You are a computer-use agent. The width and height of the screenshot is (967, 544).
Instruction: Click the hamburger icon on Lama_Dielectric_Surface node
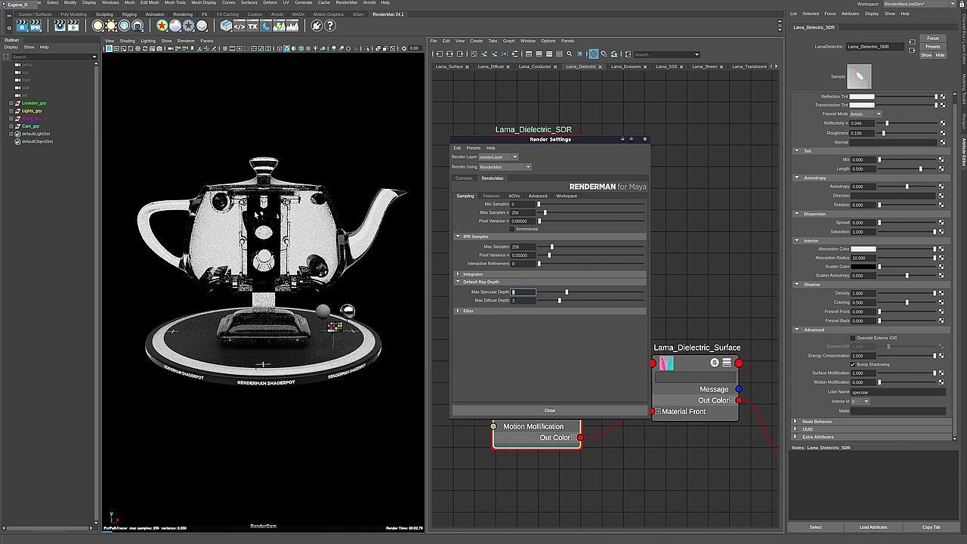click(x=727, y=363)
